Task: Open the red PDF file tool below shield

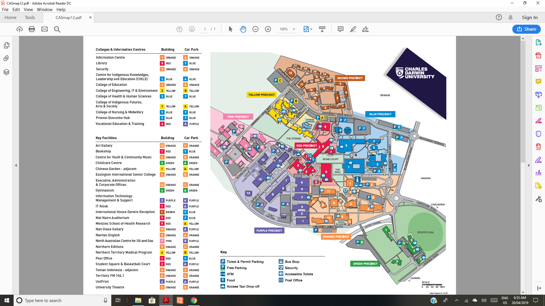Action: point(538,147)
